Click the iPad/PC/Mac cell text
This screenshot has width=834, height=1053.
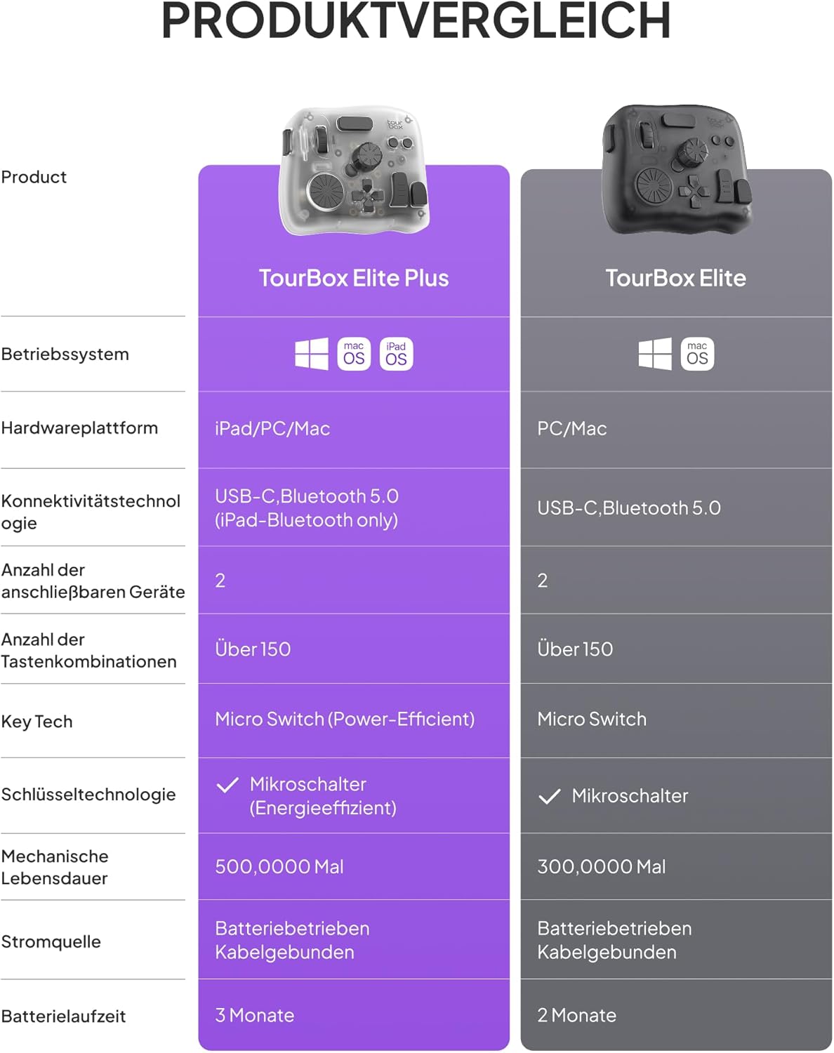point(272,429)
